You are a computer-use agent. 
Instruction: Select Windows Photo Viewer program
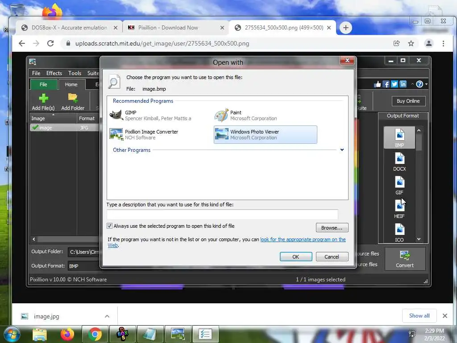[x=265, y=134]
